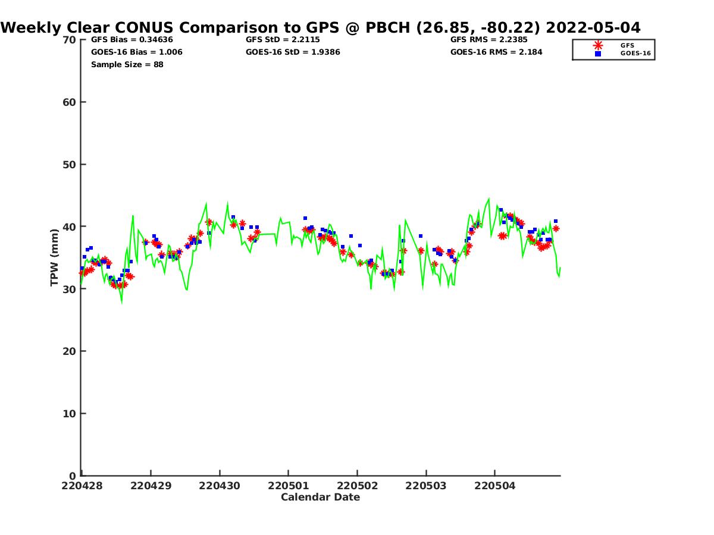Click the TPW (mm) y-axis label
The width and height of the screenshot is (714, 535).
(x=55, y=257)
